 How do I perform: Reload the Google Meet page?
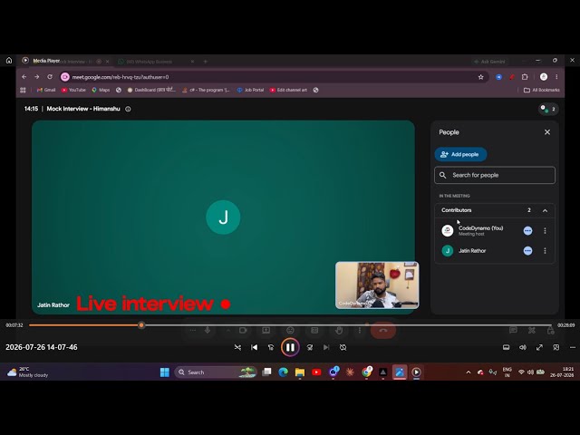pyautogui.click(x=50, y=77)
